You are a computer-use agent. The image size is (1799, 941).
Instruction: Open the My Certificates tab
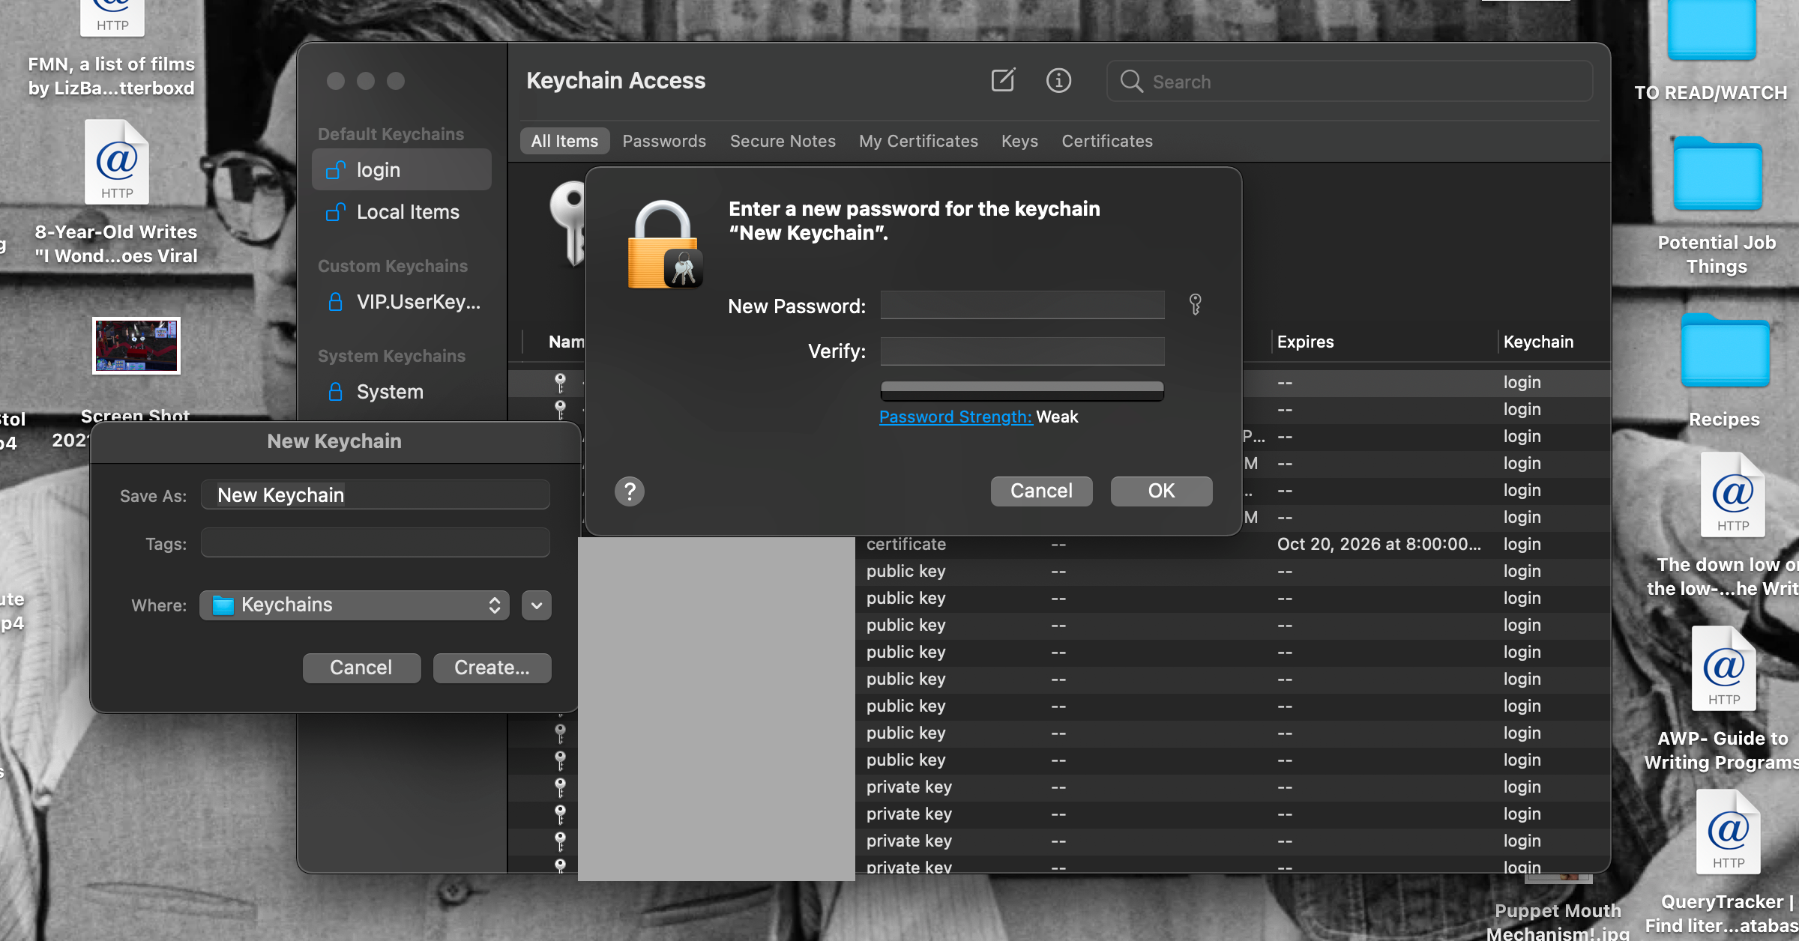[917, 141]
